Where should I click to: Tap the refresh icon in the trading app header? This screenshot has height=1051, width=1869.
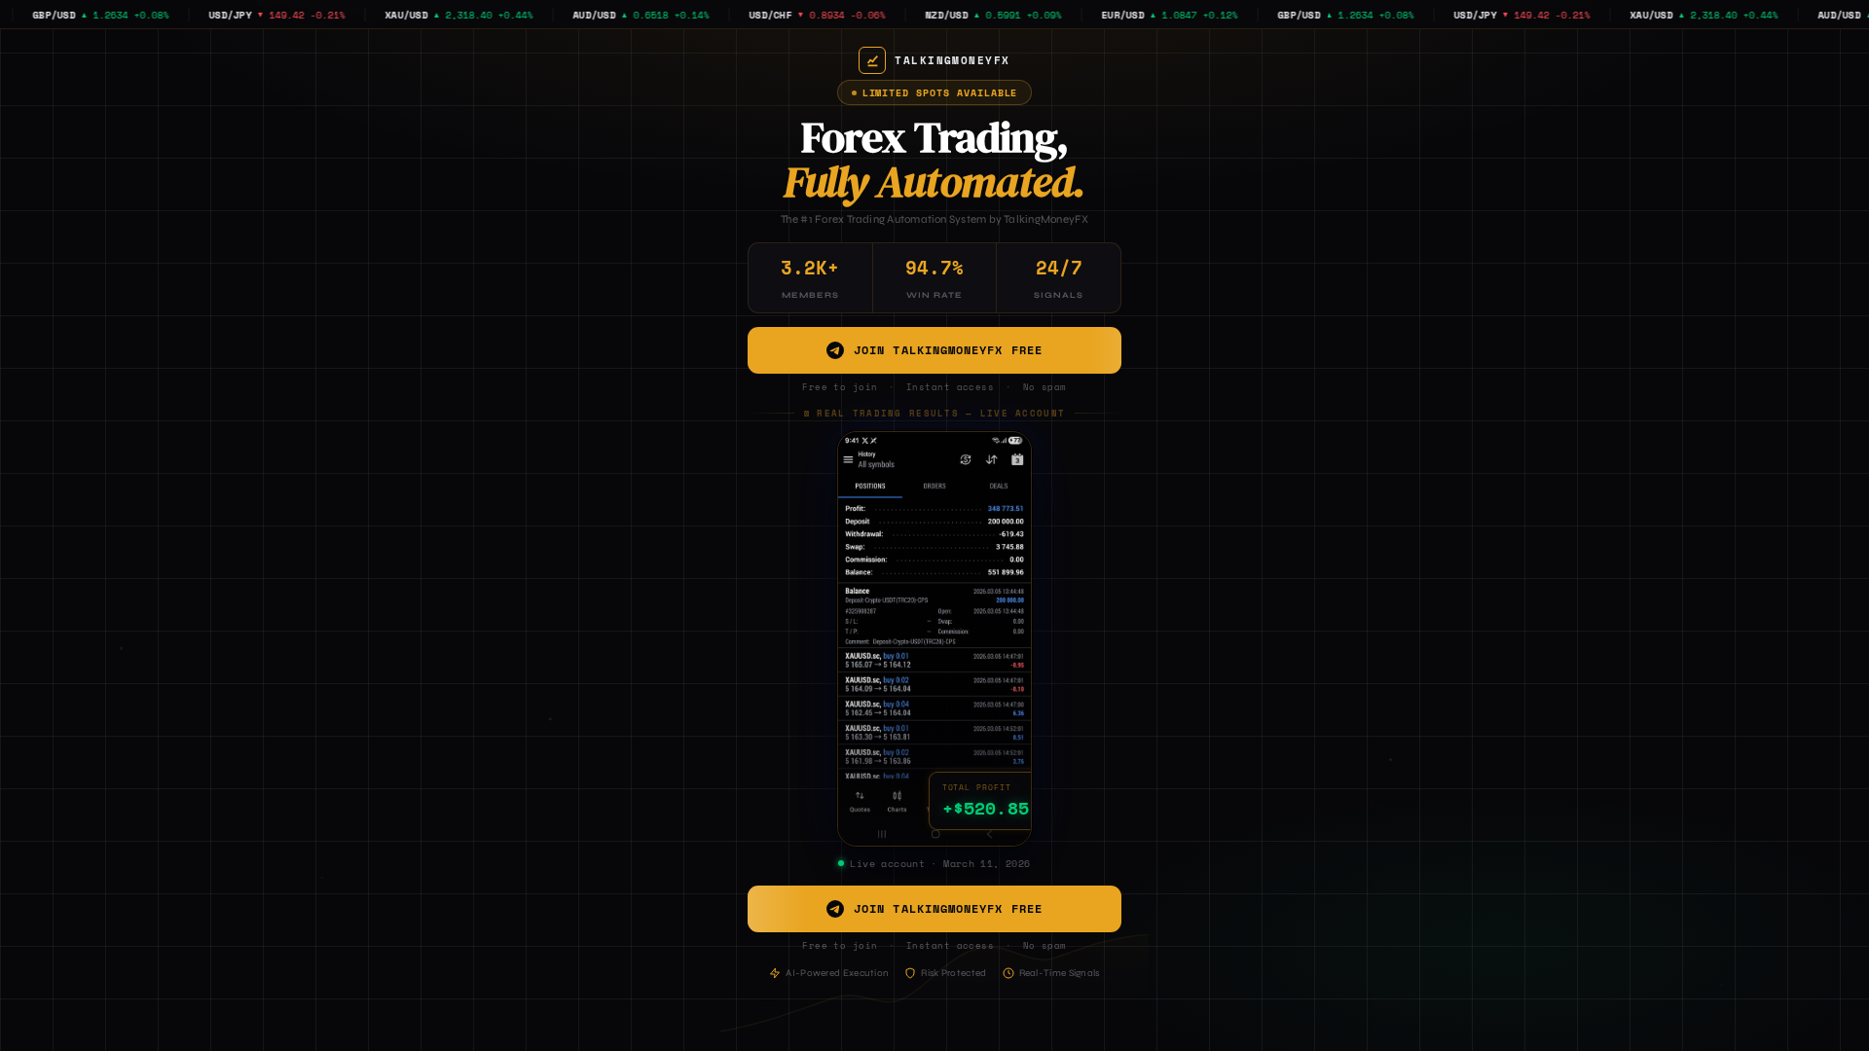(966, 459)
